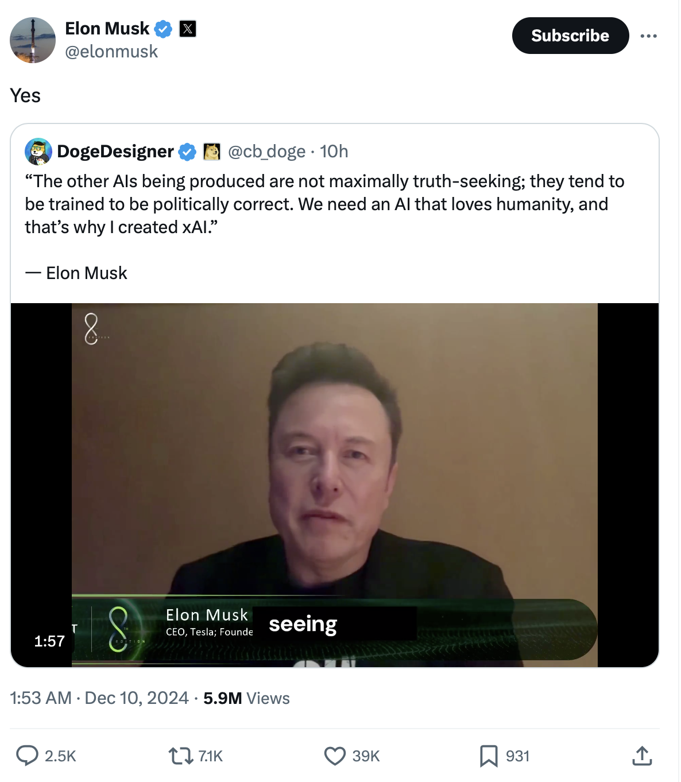Viewport: 681px width, 782px height.
Task: Like the post with the heart icon
Action: [335, 756]
